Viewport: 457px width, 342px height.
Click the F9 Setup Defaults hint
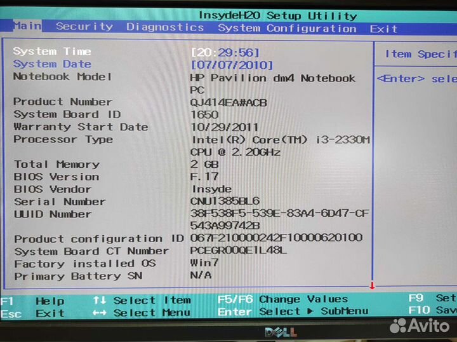(x=432, y=298)
